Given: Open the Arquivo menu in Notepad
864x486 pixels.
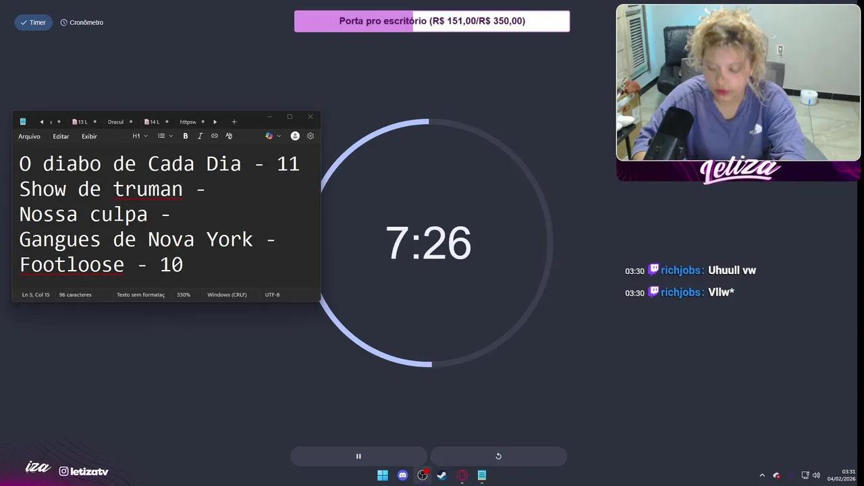Looking at the screenshot, I should [29, 136].
